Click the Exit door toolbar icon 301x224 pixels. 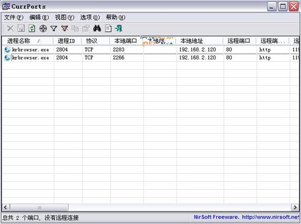119,29
